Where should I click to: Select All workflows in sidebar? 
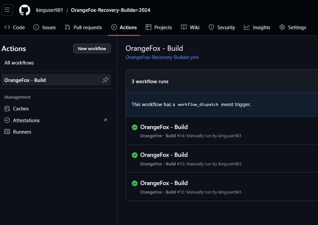coord(19,63)
